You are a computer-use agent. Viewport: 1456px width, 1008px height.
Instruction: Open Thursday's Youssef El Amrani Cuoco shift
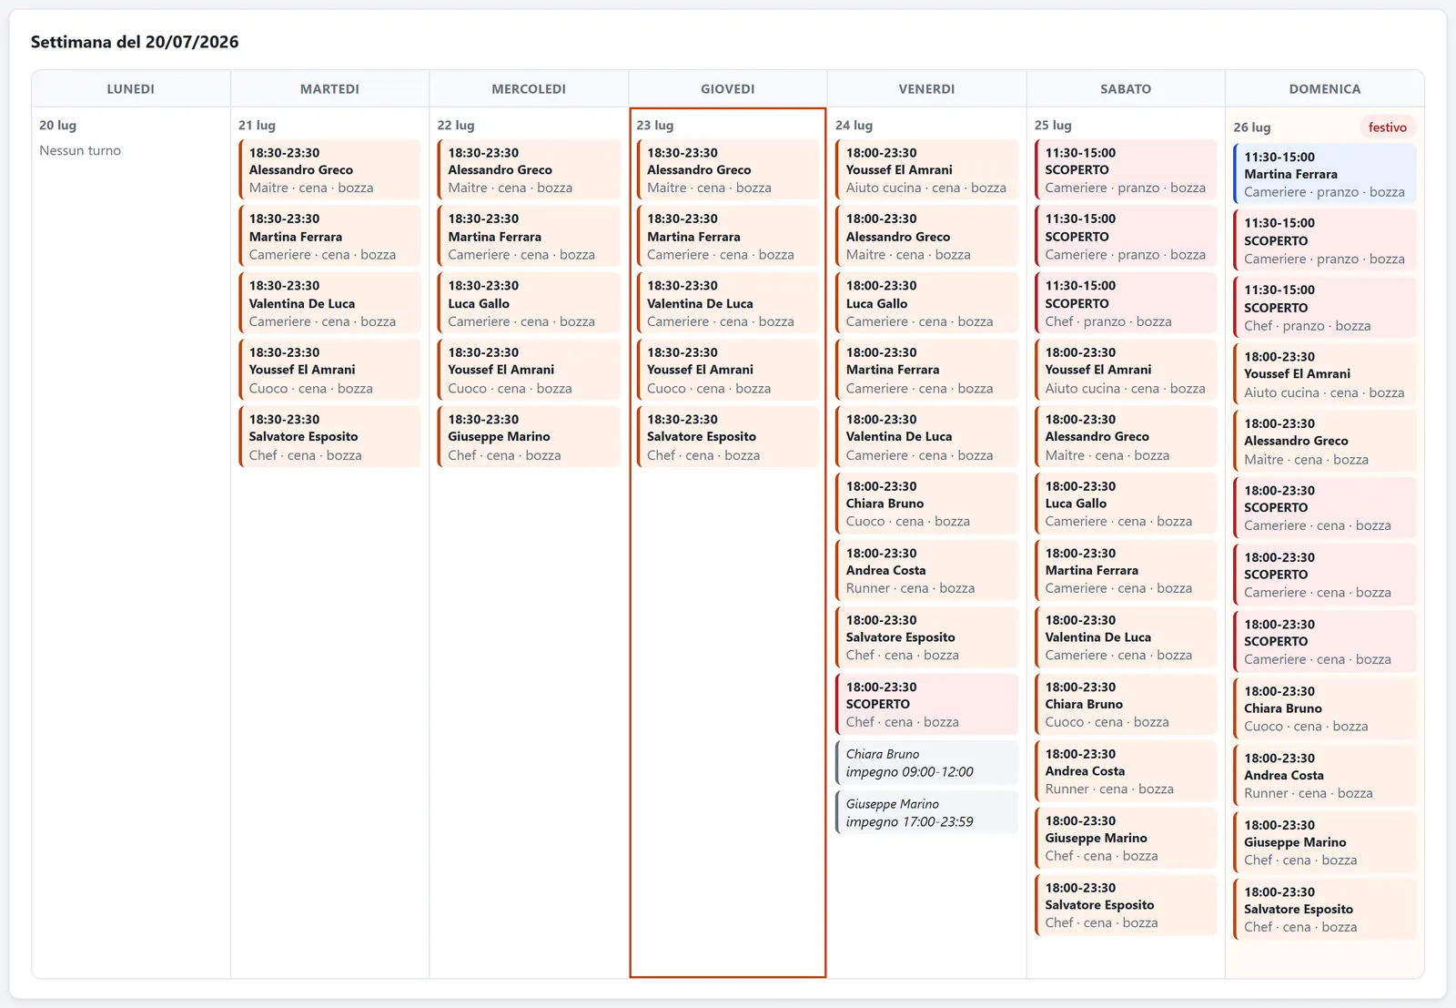coord(728,370)
